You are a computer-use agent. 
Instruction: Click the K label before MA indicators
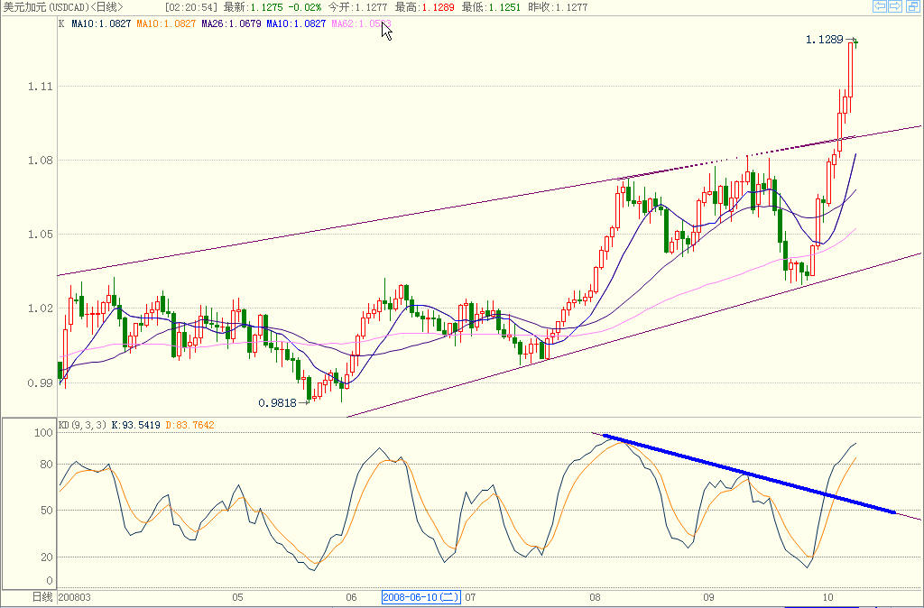(x=62, y=23)
